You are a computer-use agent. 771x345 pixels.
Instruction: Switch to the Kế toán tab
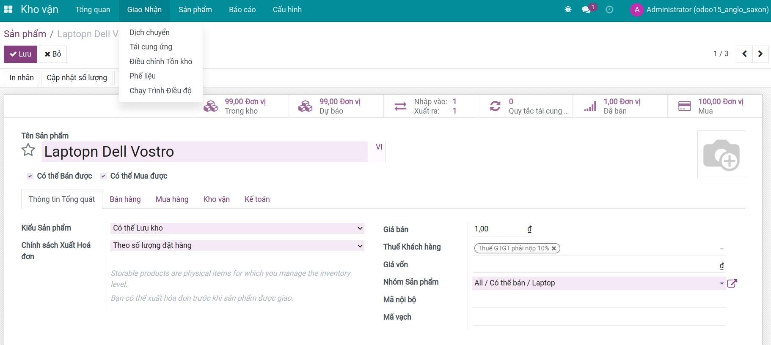pyautogui.click(x=257, y=199)
